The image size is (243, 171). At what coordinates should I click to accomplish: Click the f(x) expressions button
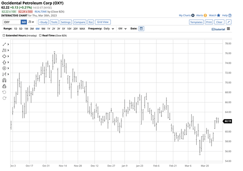90,22
